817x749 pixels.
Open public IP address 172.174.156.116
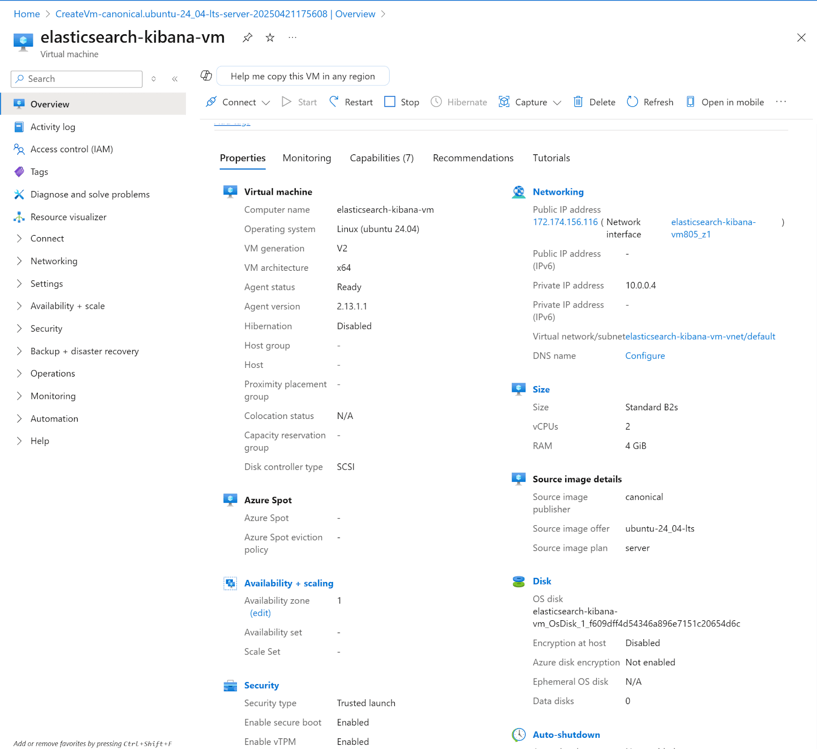(565, 222)
